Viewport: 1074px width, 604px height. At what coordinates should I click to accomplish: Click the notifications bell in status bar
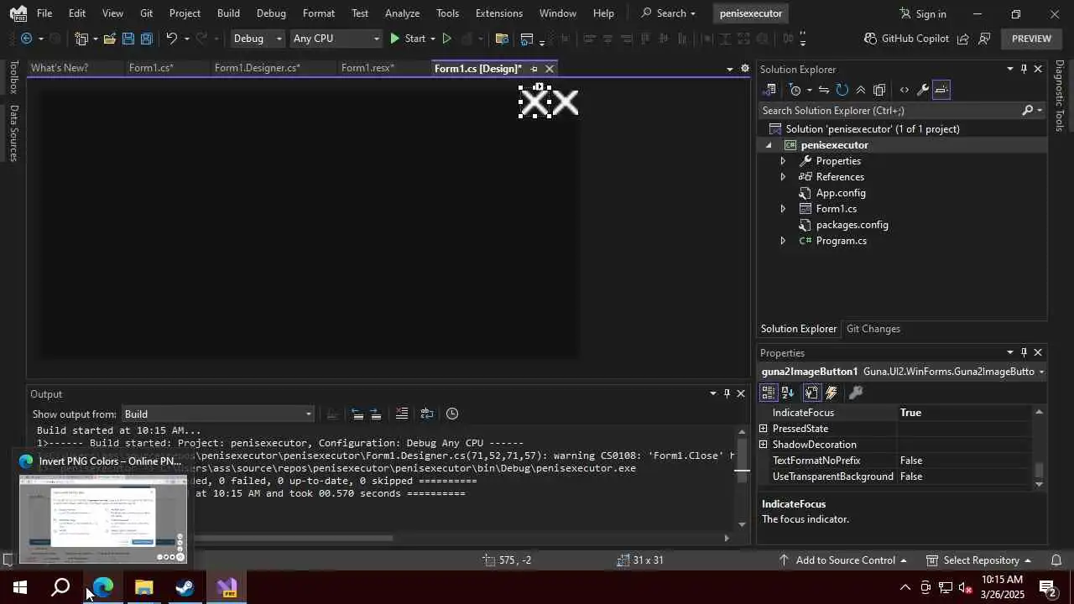point(1056,560)
